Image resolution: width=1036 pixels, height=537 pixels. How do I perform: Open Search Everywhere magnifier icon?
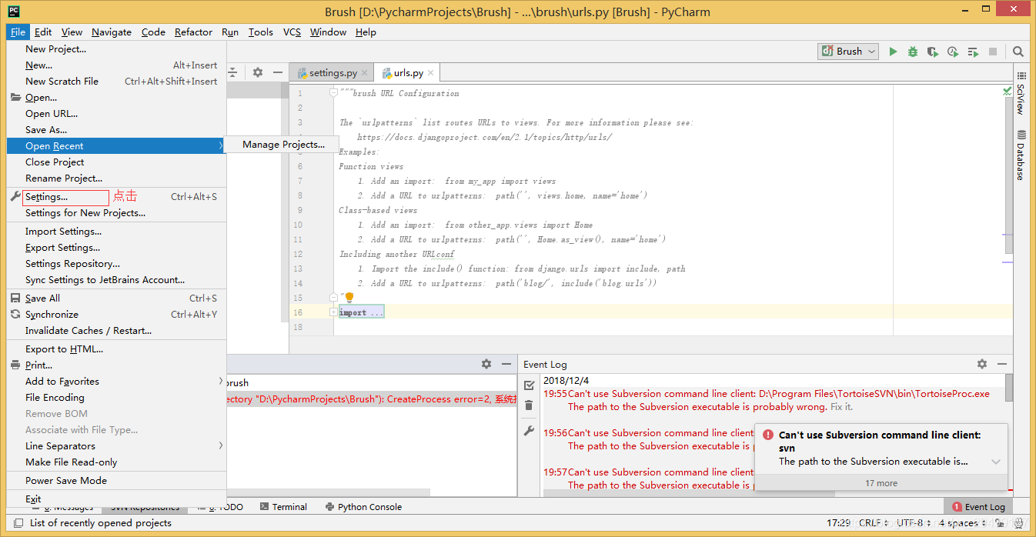(x=1018, y=52)
